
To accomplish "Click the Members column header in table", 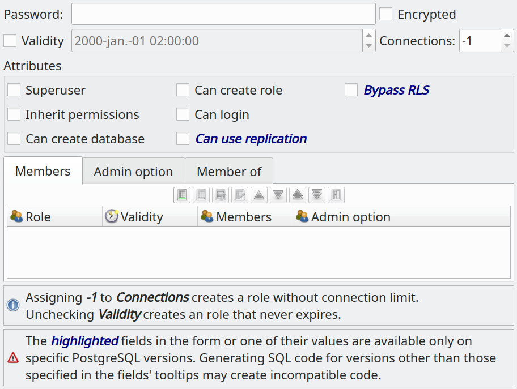I will (x=245, y=217).
